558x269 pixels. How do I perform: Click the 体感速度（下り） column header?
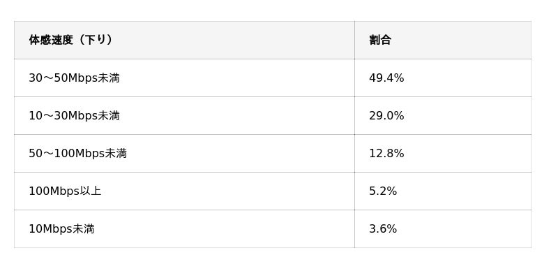click(x=184, y=40)
